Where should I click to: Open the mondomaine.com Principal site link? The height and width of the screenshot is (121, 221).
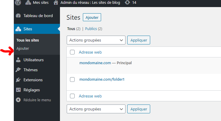95,63
